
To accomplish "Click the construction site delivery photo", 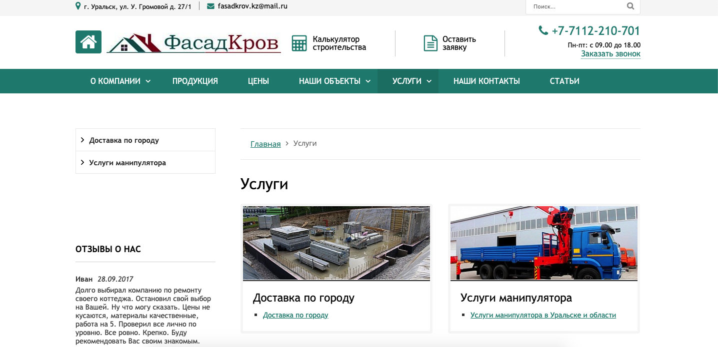I will [x=336, y=243].
